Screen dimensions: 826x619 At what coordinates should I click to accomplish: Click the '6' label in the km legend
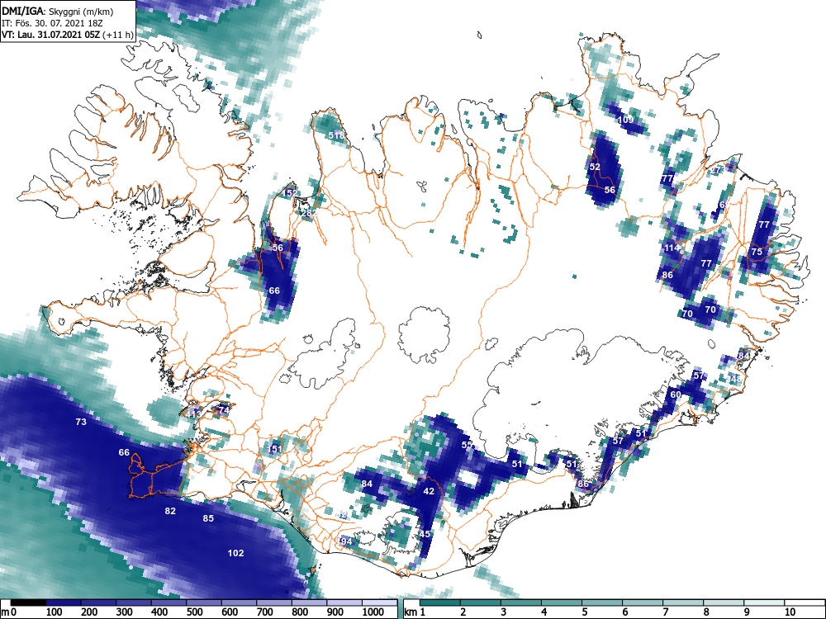[625, 612]
